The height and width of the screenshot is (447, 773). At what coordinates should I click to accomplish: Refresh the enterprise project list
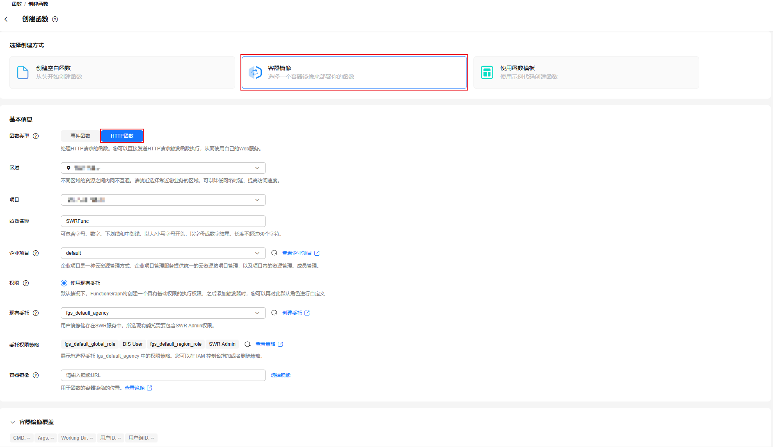pos(274,253)
